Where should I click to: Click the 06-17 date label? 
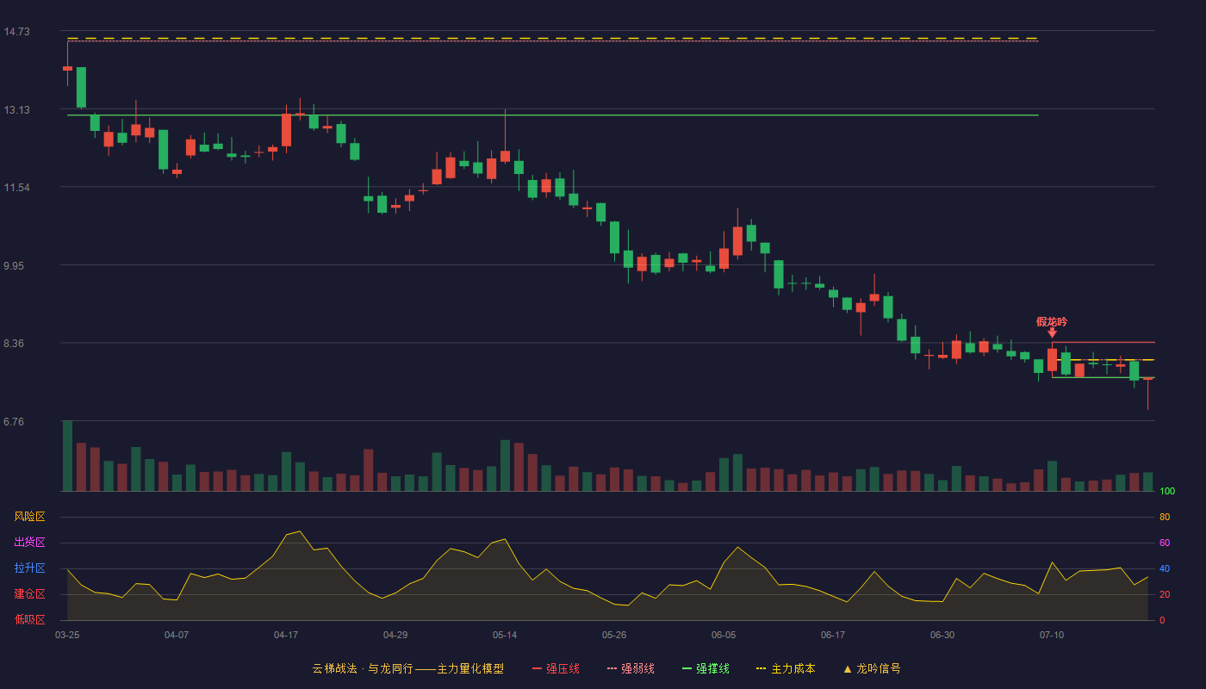[833, 635]
